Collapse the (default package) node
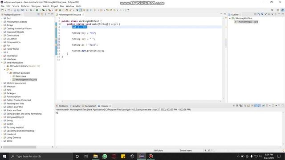 click(x=8, y=73)
